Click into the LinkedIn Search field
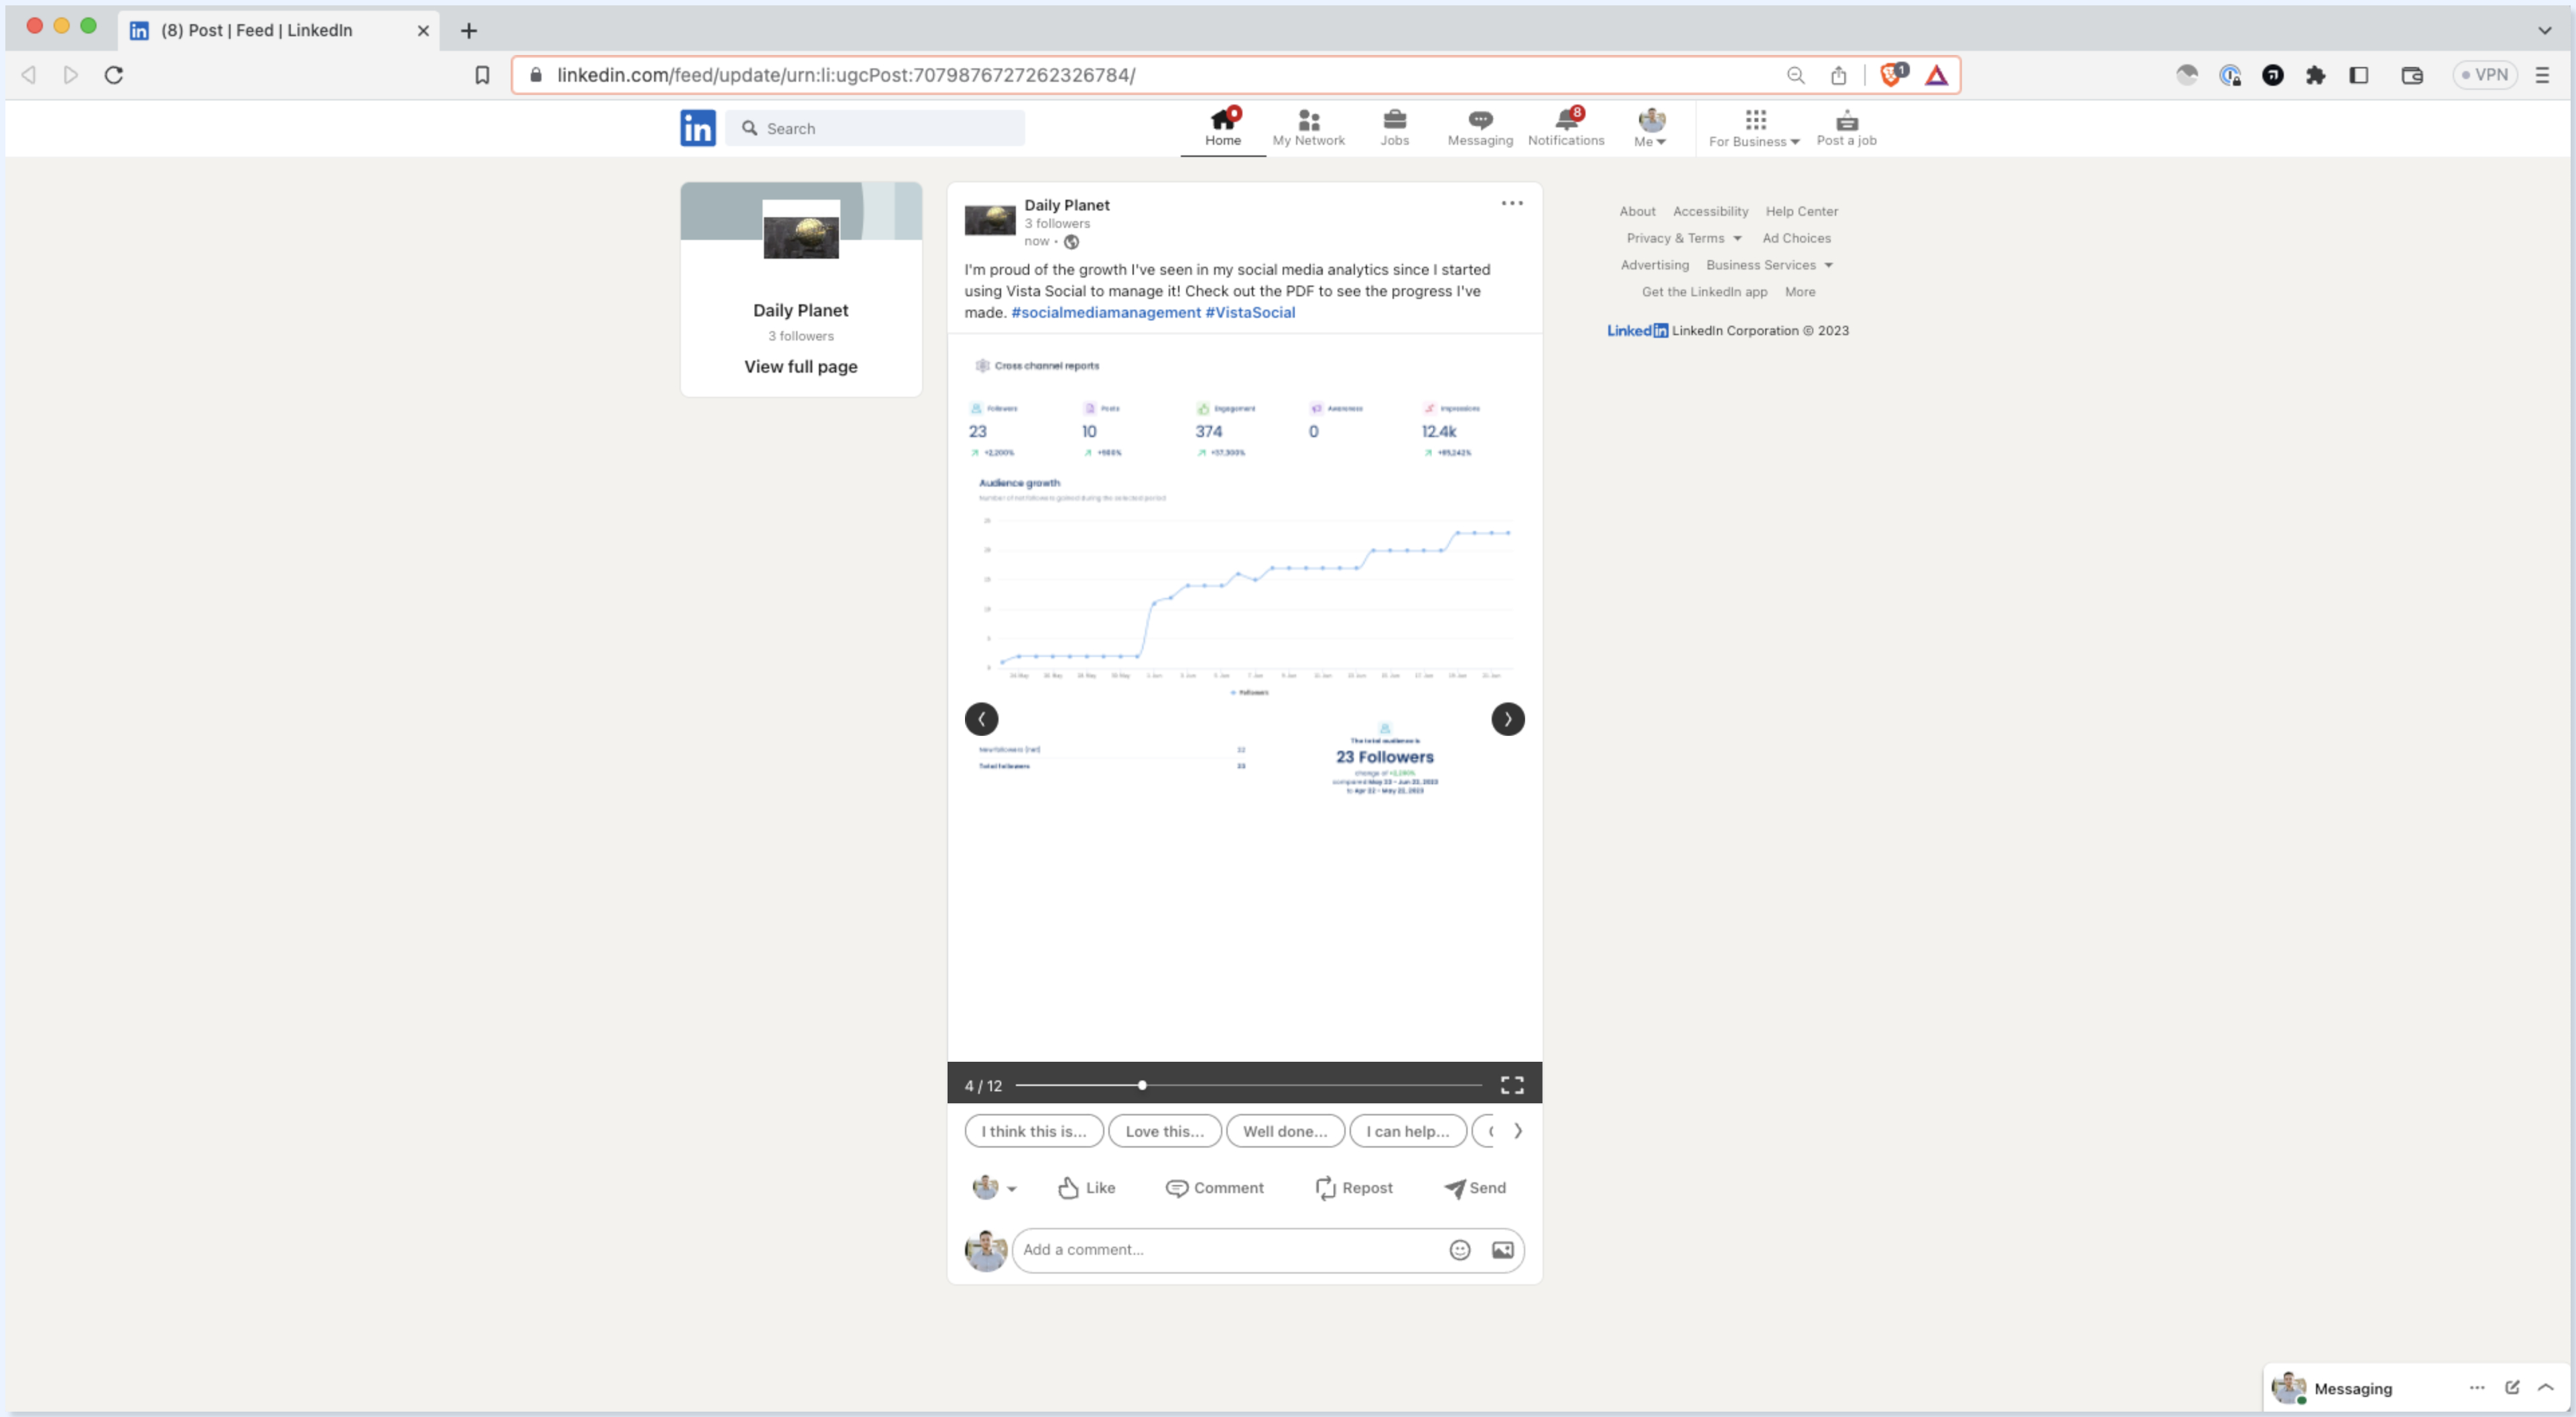This screenshot has width=2576, height=1417. pyautogui.click(x=875, y=128)
